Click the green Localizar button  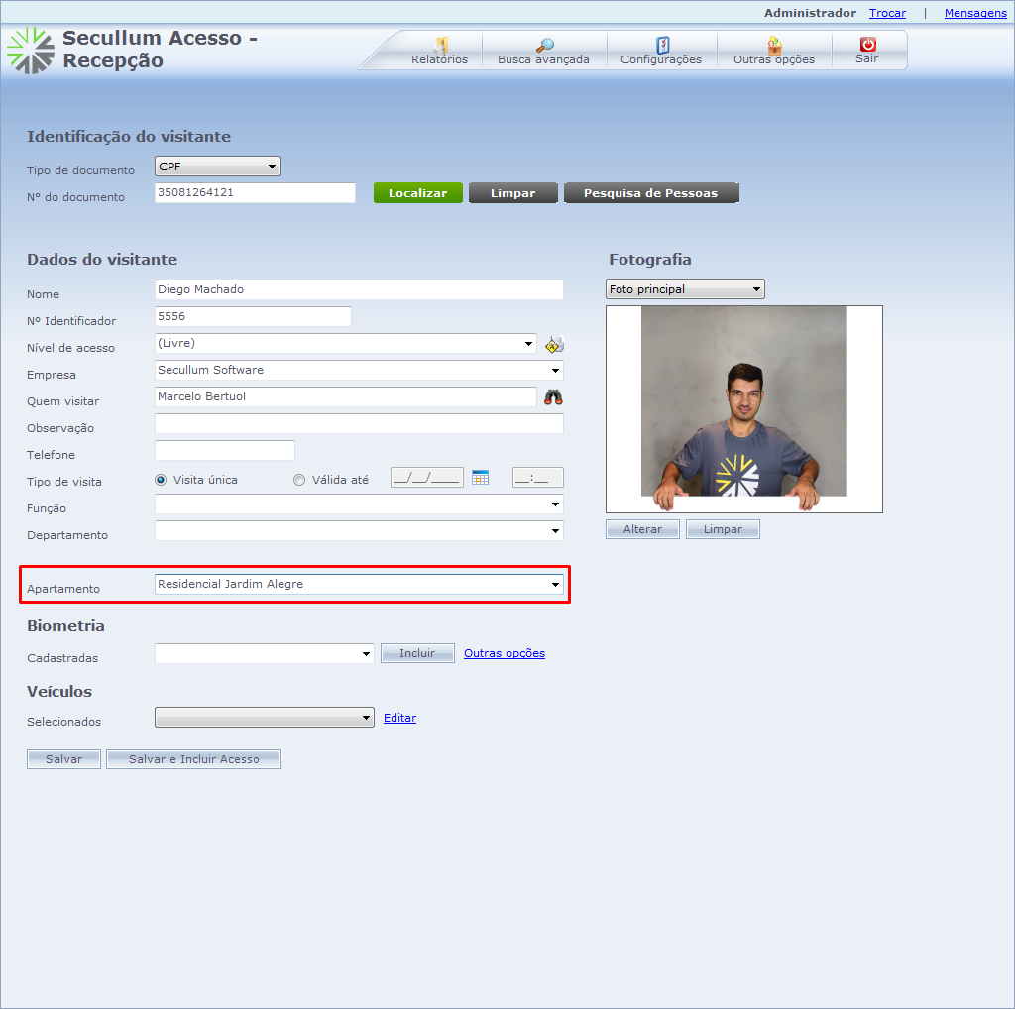click(x=417, y=193)
